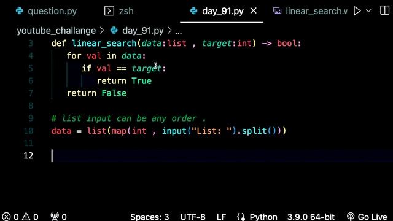Select the day_91.py editor tab

pos(222,11)
